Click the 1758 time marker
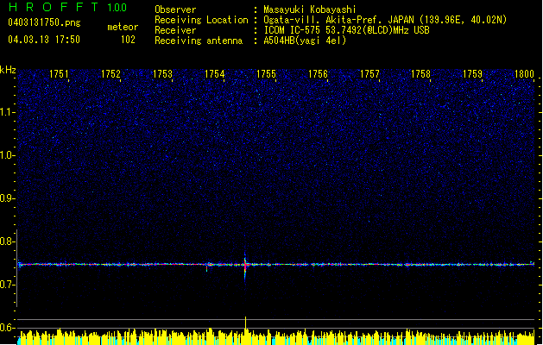This screenshot has height=345, width=543. (x=420, y=74)
